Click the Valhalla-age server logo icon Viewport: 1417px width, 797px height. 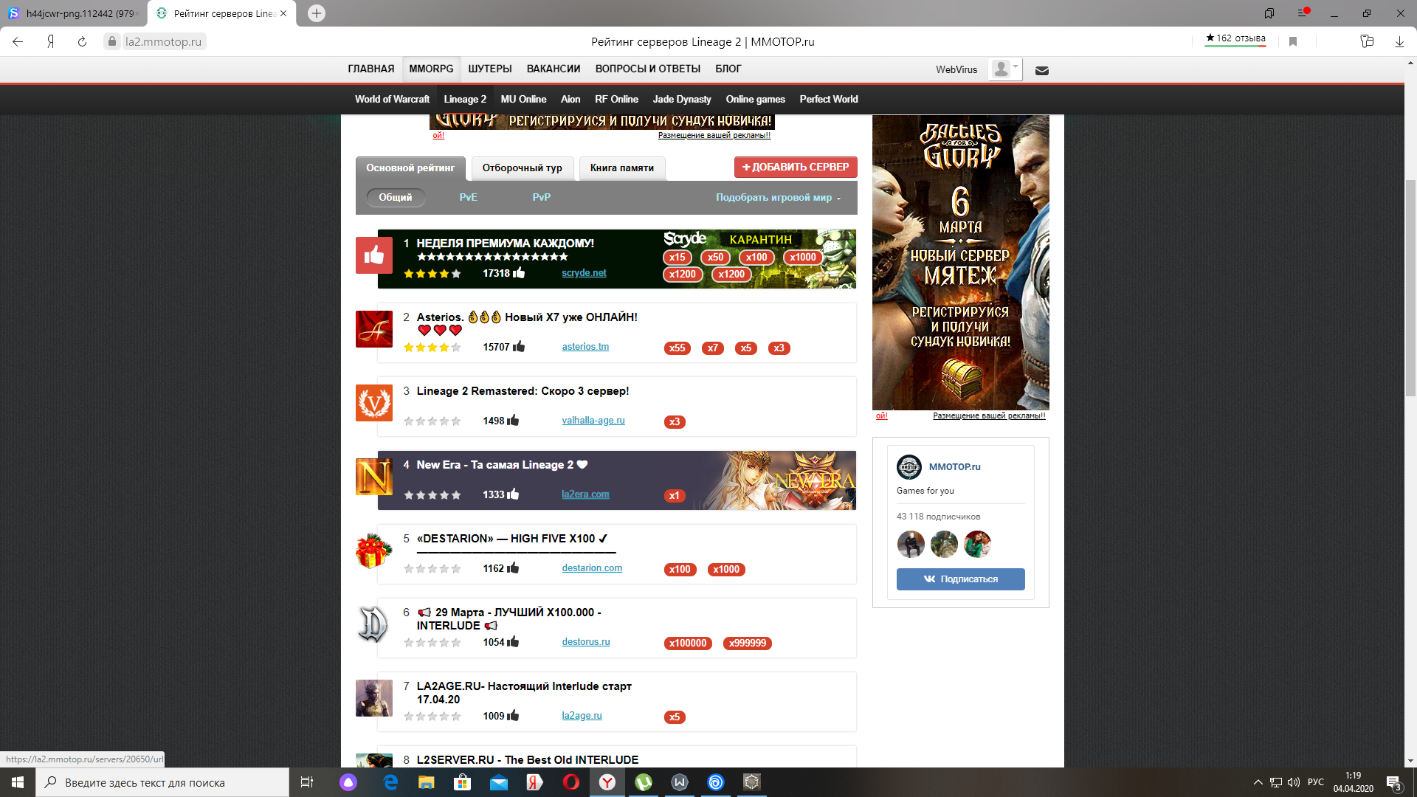coord(374,403)
